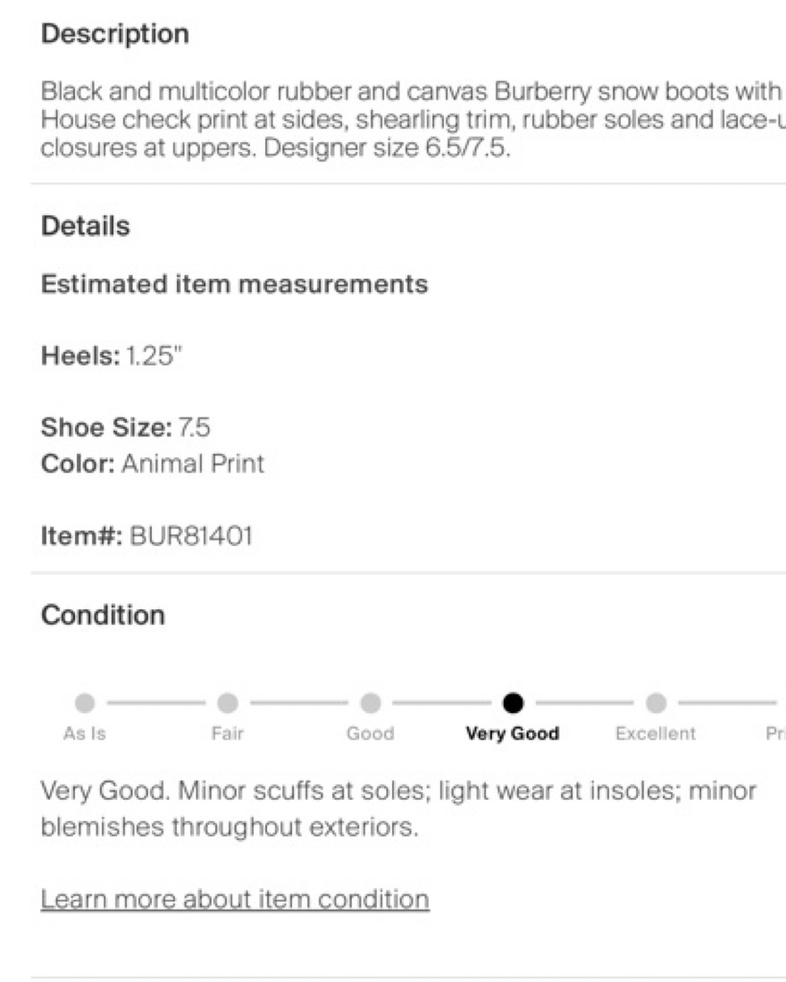Select the Fair condition dot on scale
This screenshot has width=786, height=982.
click(x=227, y=702)
